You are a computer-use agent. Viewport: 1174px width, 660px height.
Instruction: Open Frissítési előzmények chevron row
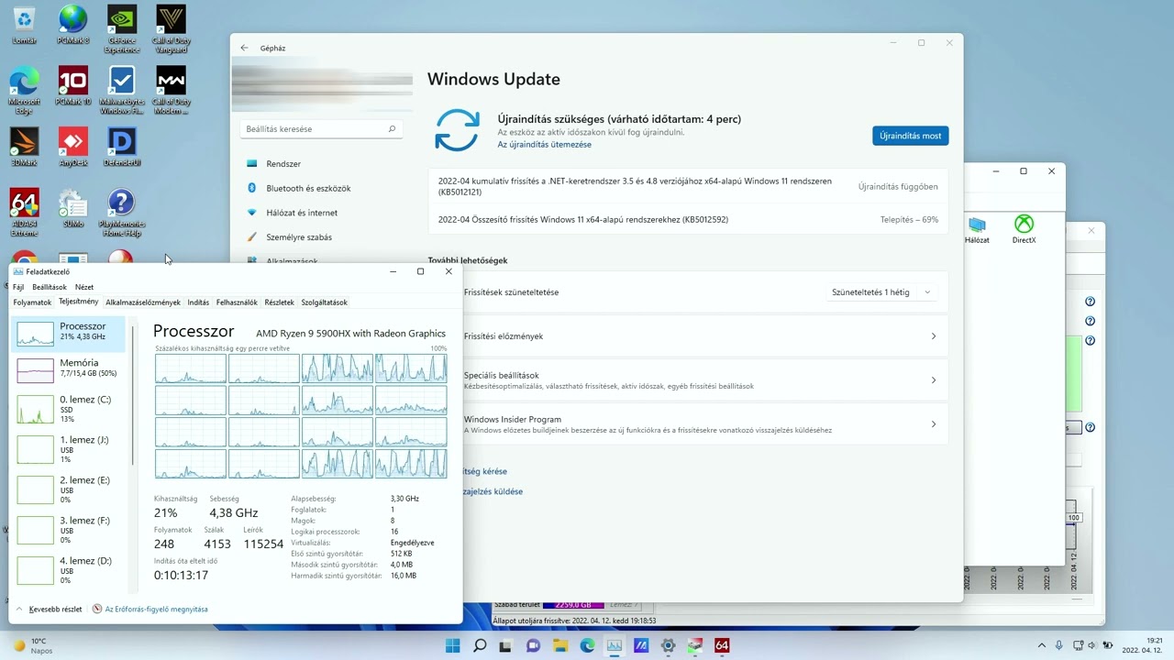[x=688, y=336]
